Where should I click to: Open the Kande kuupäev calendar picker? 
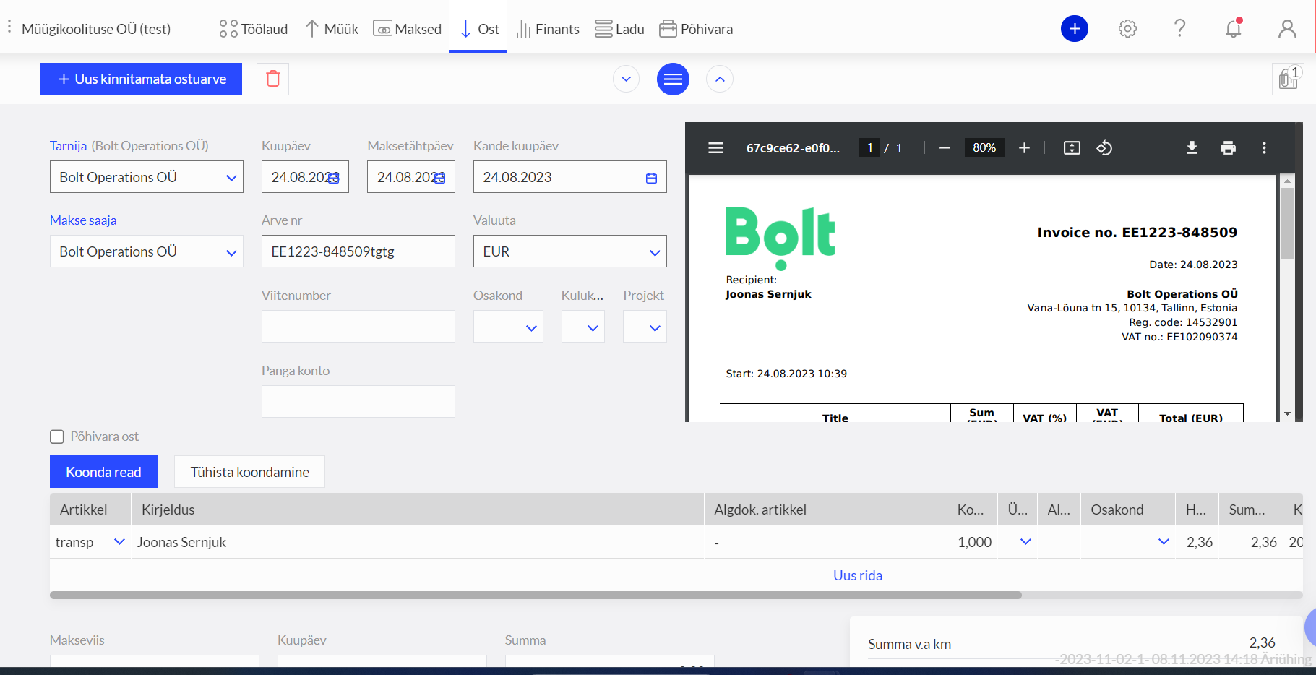[x=651, y=178]
